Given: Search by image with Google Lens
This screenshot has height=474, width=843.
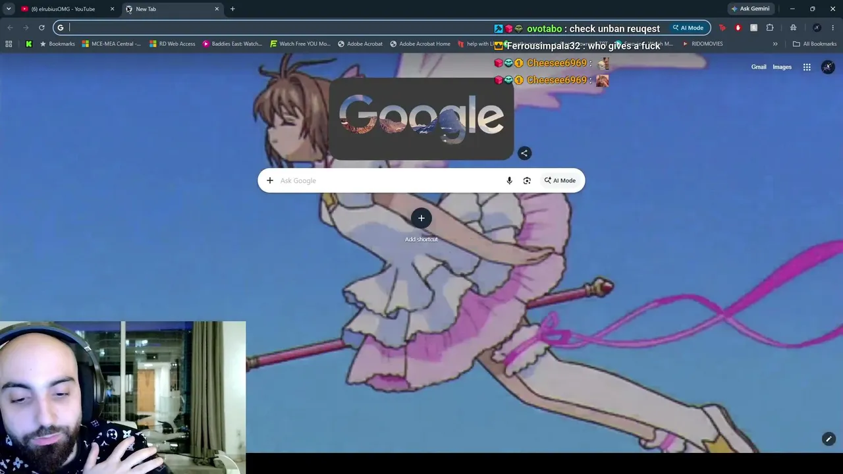Looking at the screenshot, I should (527, 180).
